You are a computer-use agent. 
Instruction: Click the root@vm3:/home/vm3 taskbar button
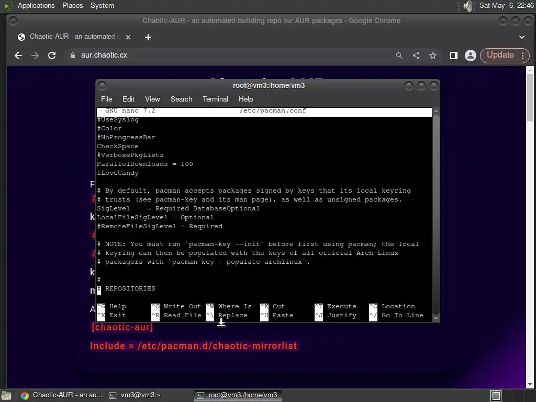(x=238, y=395)
